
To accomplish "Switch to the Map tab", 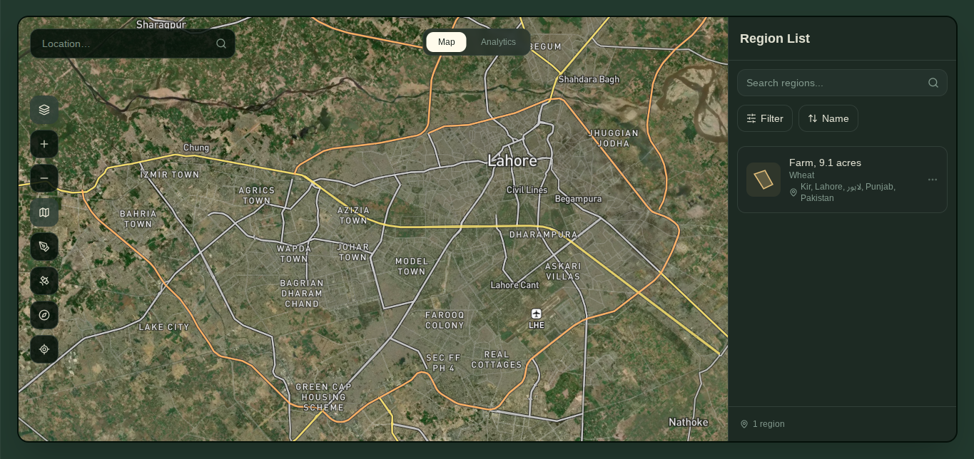I will [447, 42].
